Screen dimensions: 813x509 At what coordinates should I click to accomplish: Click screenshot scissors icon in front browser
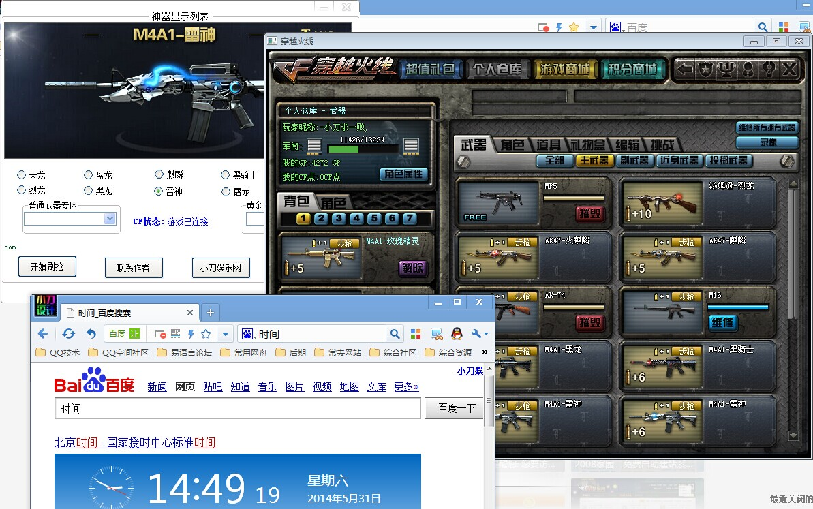click(437, 334)
